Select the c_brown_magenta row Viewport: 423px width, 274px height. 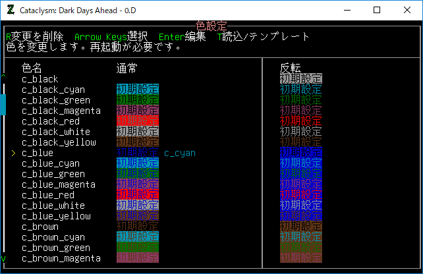point(61,258)
